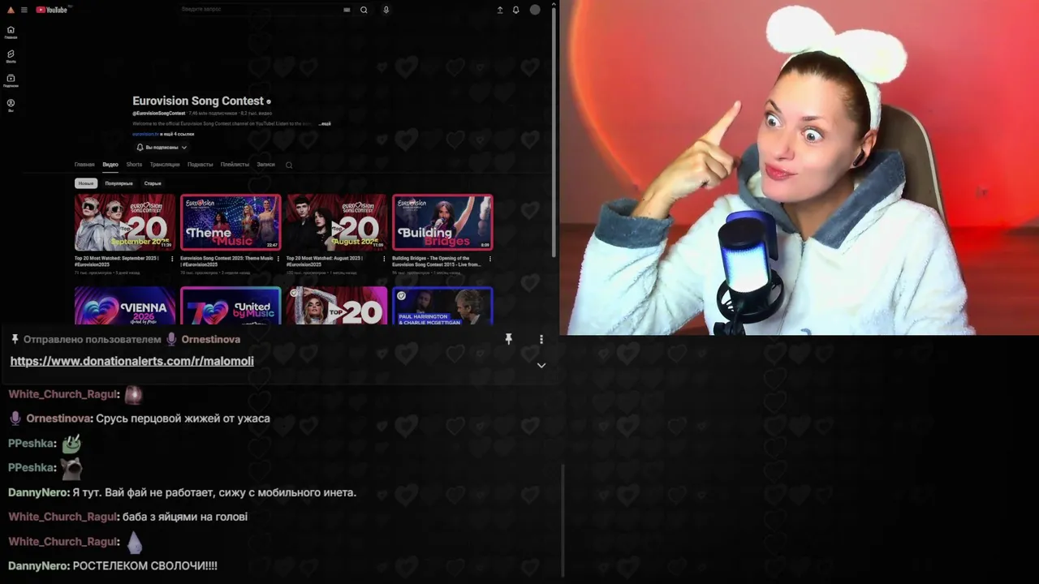The height and width of the screenshot is (584, 1039).
Task: Open the Theme Music video thumbnail
Action: tap(231, 222)
